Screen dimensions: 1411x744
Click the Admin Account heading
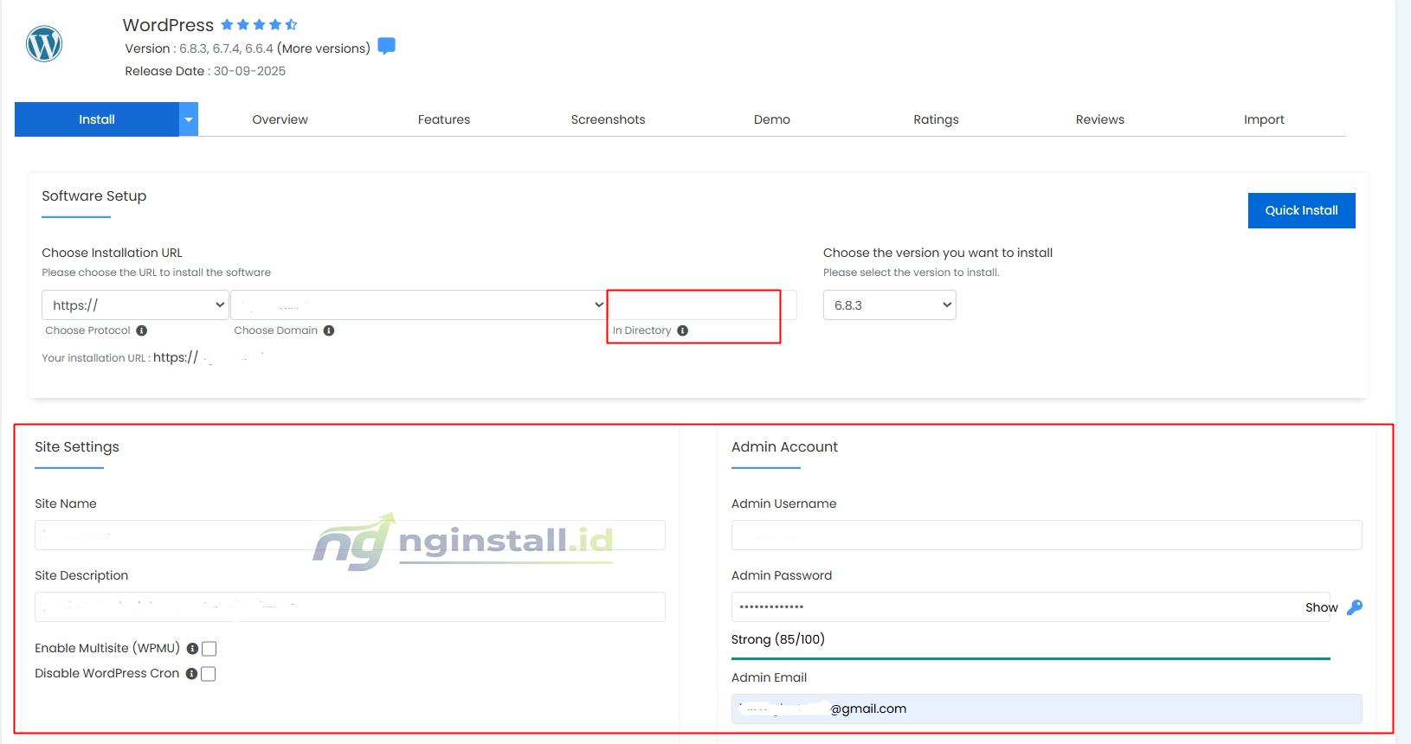click(784, 446)
